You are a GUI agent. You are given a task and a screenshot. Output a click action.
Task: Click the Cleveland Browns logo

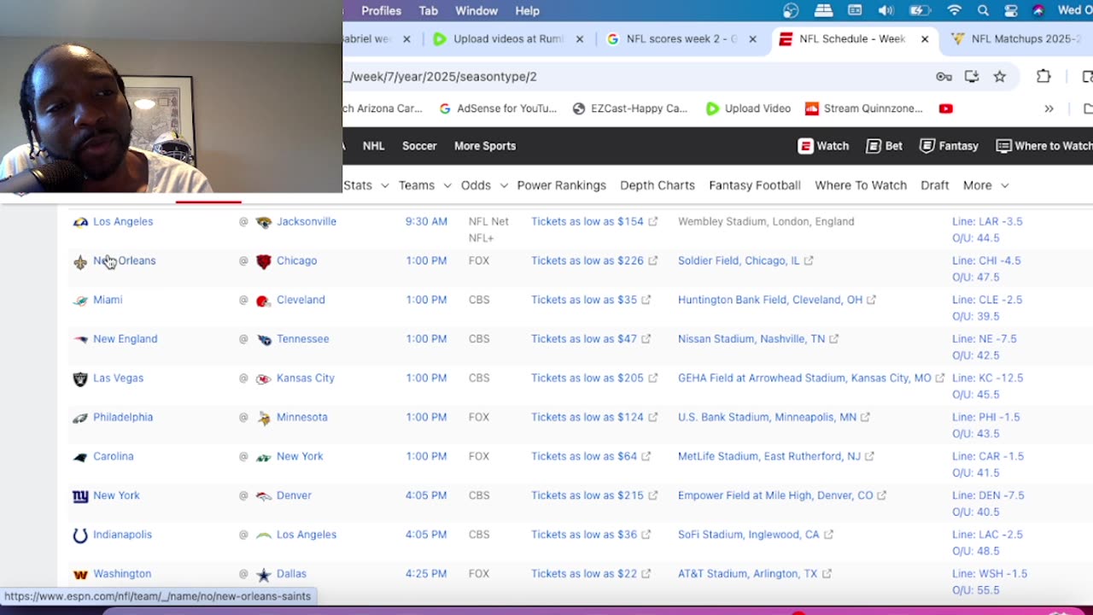click(x=264, y=301)
